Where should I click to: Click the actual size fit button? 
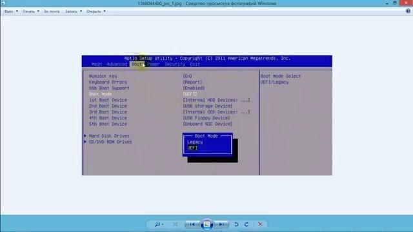coord(175,224)
